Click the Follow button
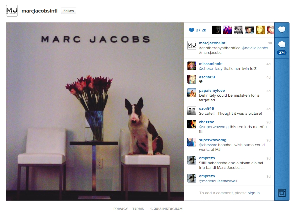 (69, 11)
